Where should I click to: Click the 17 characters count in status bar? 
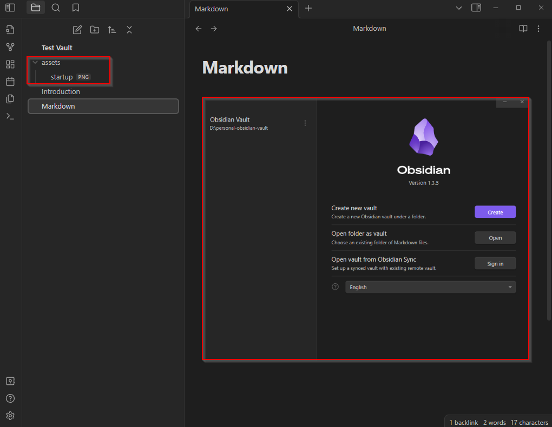[529, 423]
